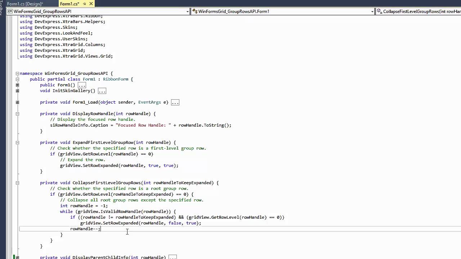Viewport: 461px width, 259px height.
Task: Expand the DisplayParentChildInfo method region
Action: coord(17,257)
